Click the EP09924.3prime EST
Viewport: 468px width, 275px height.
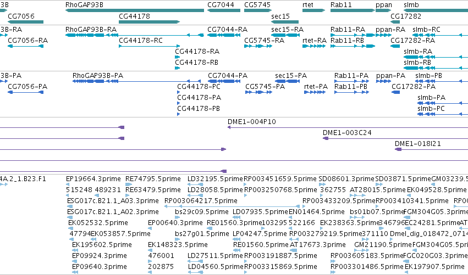coord(74,261)
